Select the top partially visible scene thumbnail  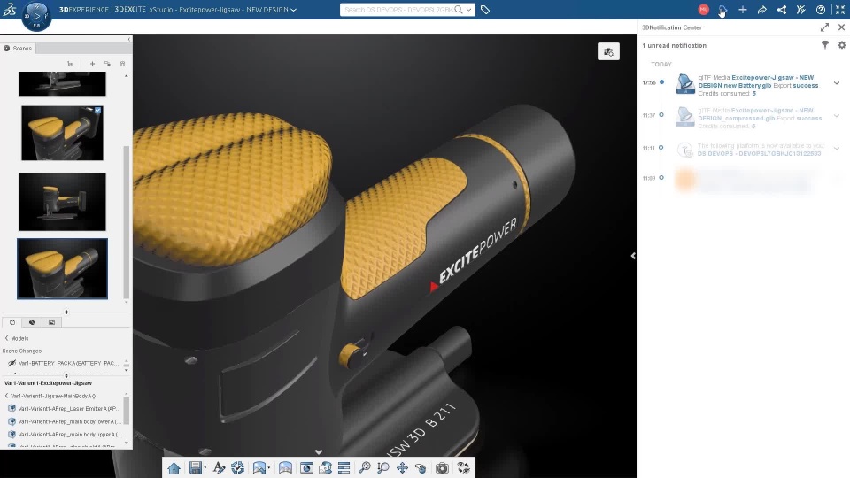tap(62, 85)
